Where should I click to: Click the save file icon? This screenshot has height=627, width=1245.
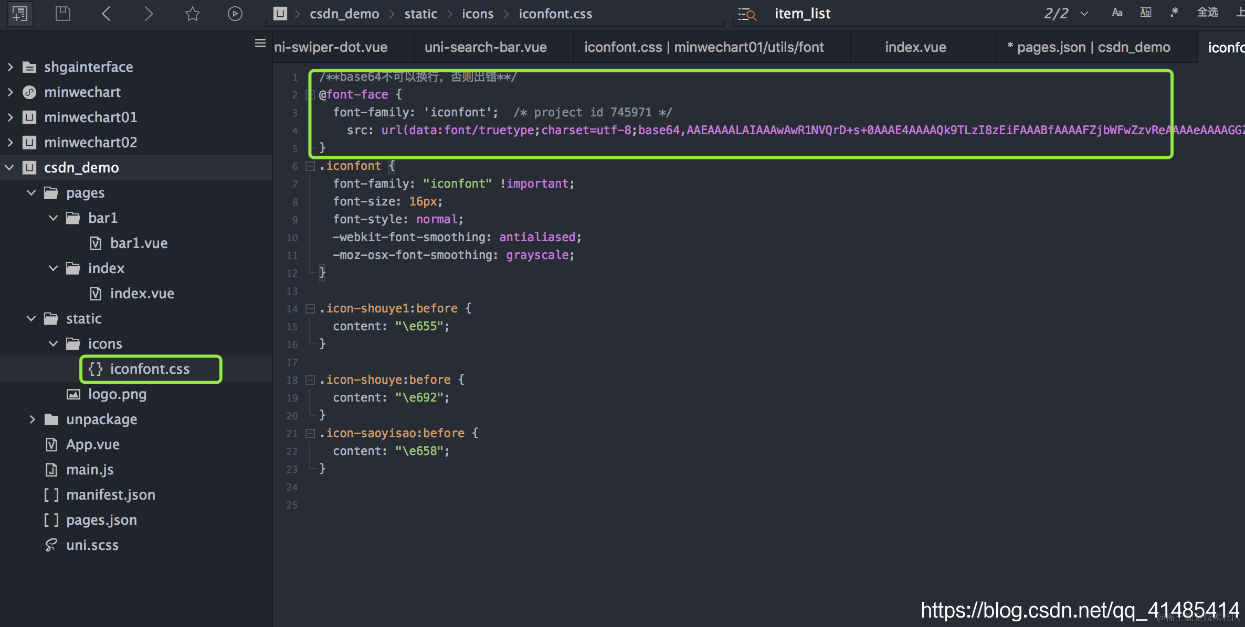[63, 14]
